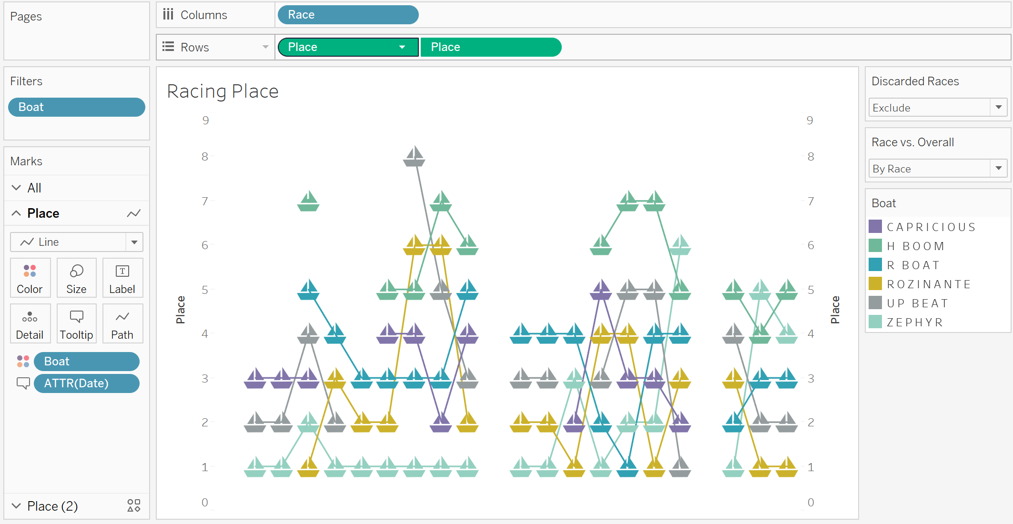The height and width of the screenshot is (524, 1013).
Task: Open the Detail mark property
Action: pos(30,323)
